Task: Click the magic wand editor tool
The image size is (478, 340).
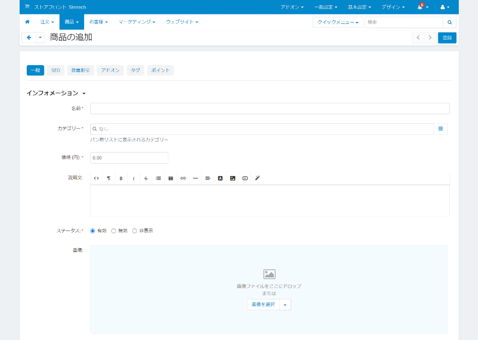Action: tap(257, 178)
